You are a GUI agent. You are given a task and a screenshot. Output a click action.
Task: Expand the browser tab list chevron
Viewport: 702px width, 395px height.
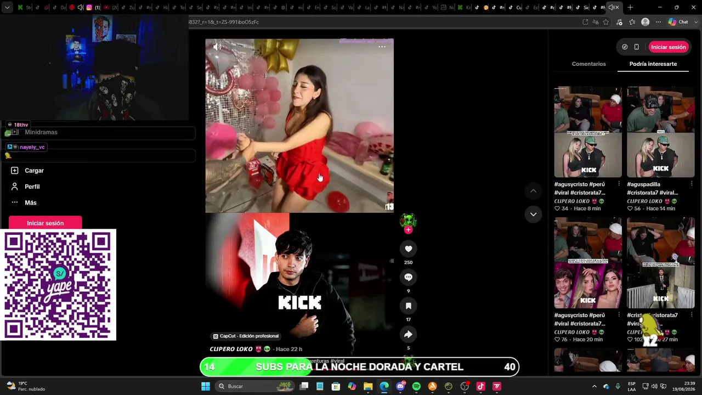point(7,8)
